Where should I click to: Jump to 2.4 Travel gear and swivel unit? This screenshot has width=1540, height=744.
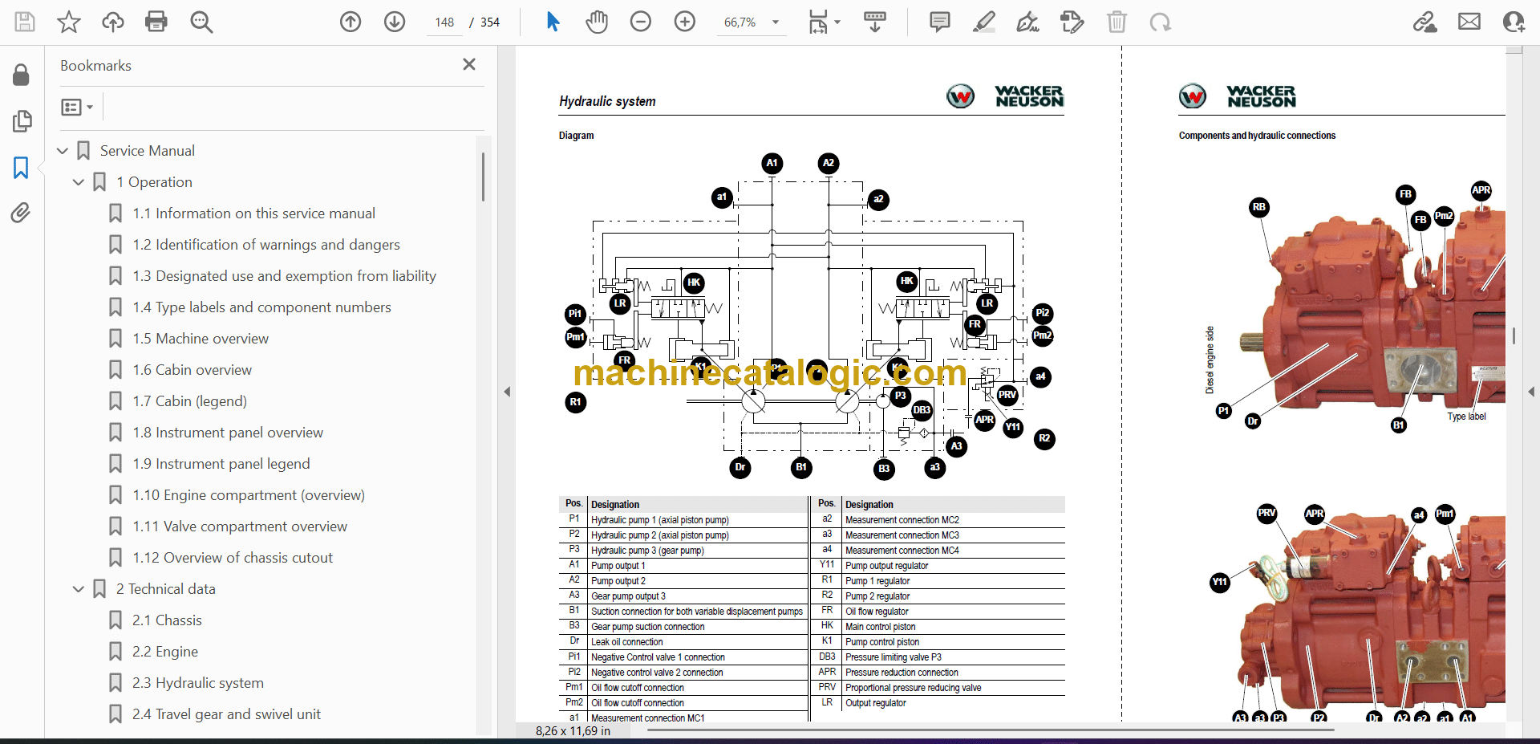tap(226, 714)
